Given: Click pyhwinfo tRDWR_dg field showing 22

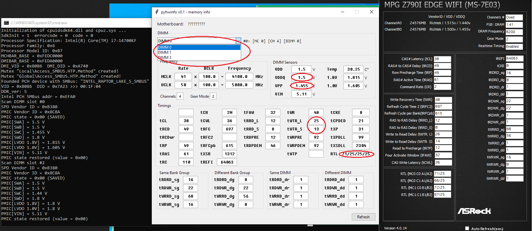Looking at the screenshot, I should coord(246,188).
